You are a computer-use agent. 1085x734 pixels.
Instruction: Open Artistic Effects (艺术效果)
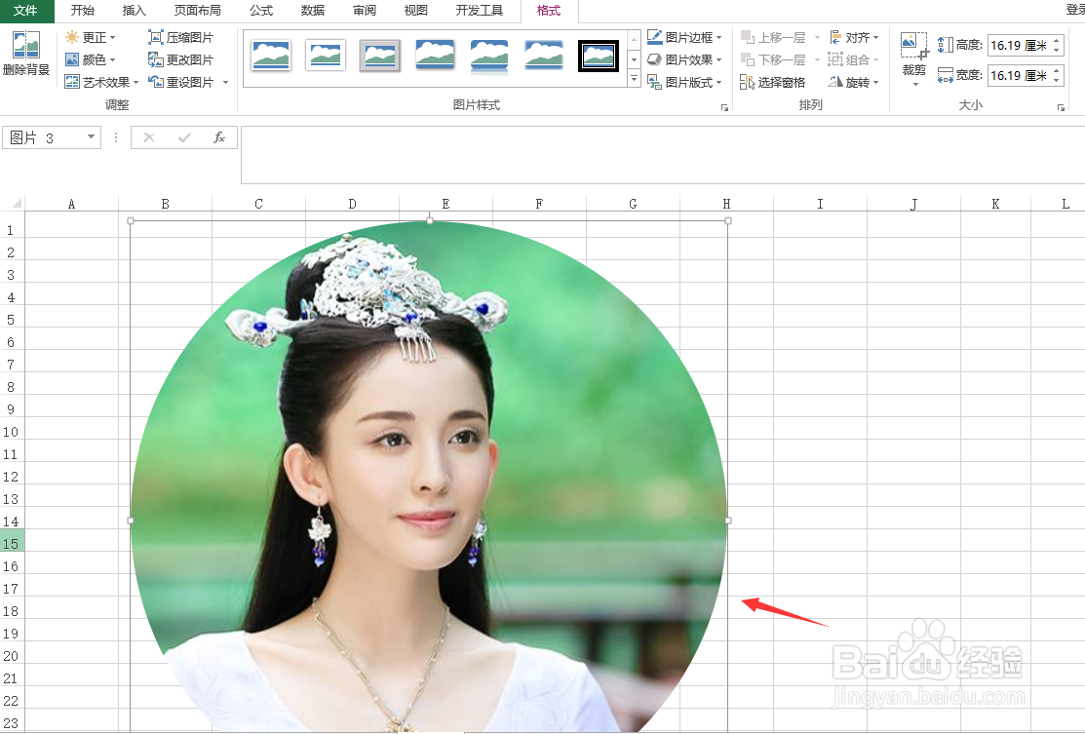click(101, 82)
